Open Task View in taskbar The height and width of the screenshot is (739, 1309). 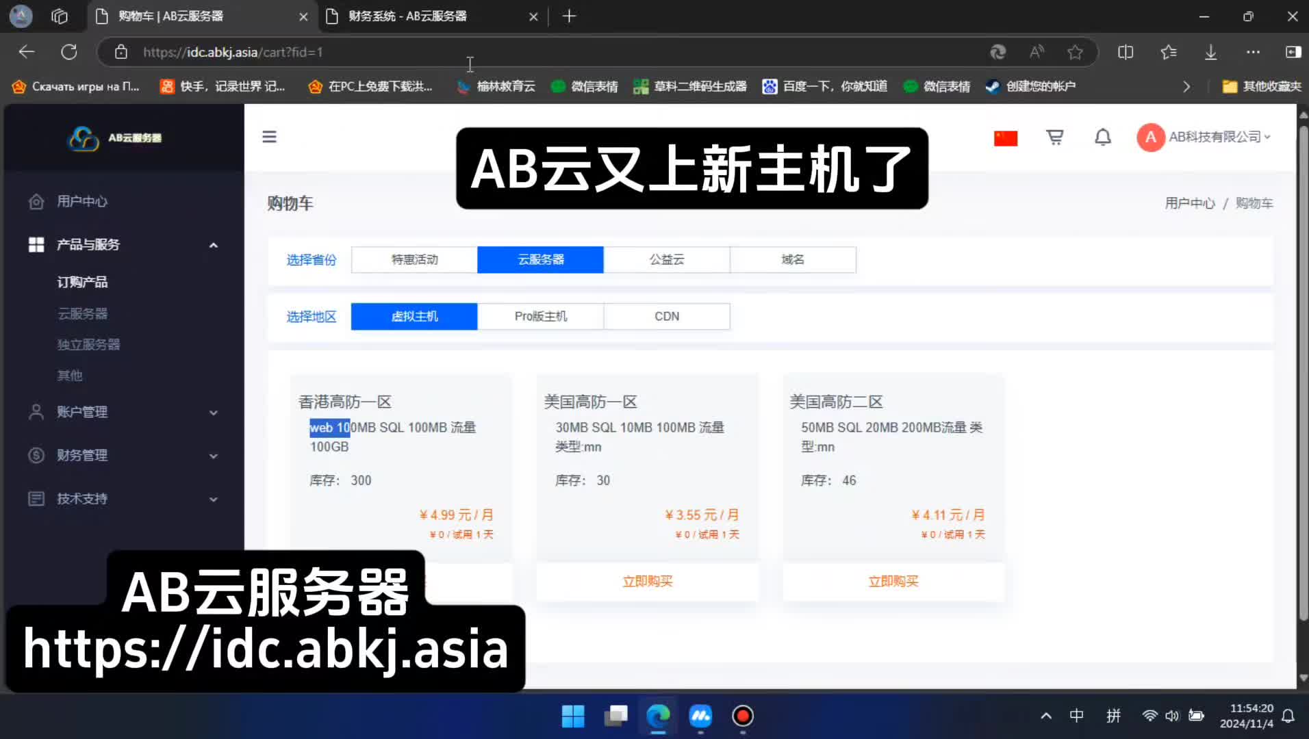616,716
